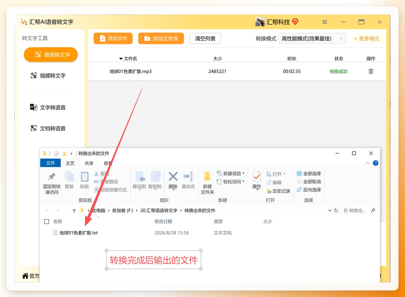Screen dimensions: 405x297
Task: Click 反向选择 in Explorer ribbon
Action: point(309,190)
